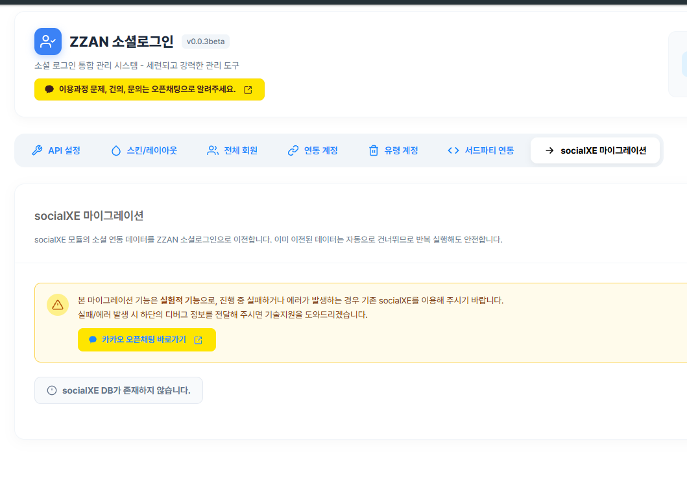Click the speech bubble icon in header banner
Viewport: 687px width, 487px height.
tap(49, 89)
